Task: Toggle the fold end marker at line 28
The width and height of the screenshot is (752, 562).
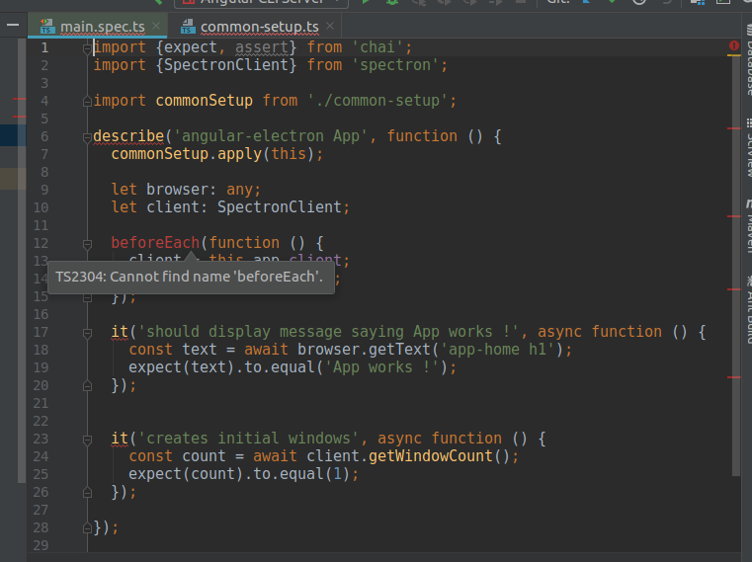Action: click(87, 528)
